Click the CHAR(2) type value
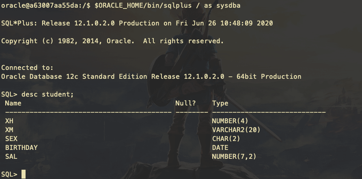This screenshot has height=179, width=362. click(x=226, y=139)
